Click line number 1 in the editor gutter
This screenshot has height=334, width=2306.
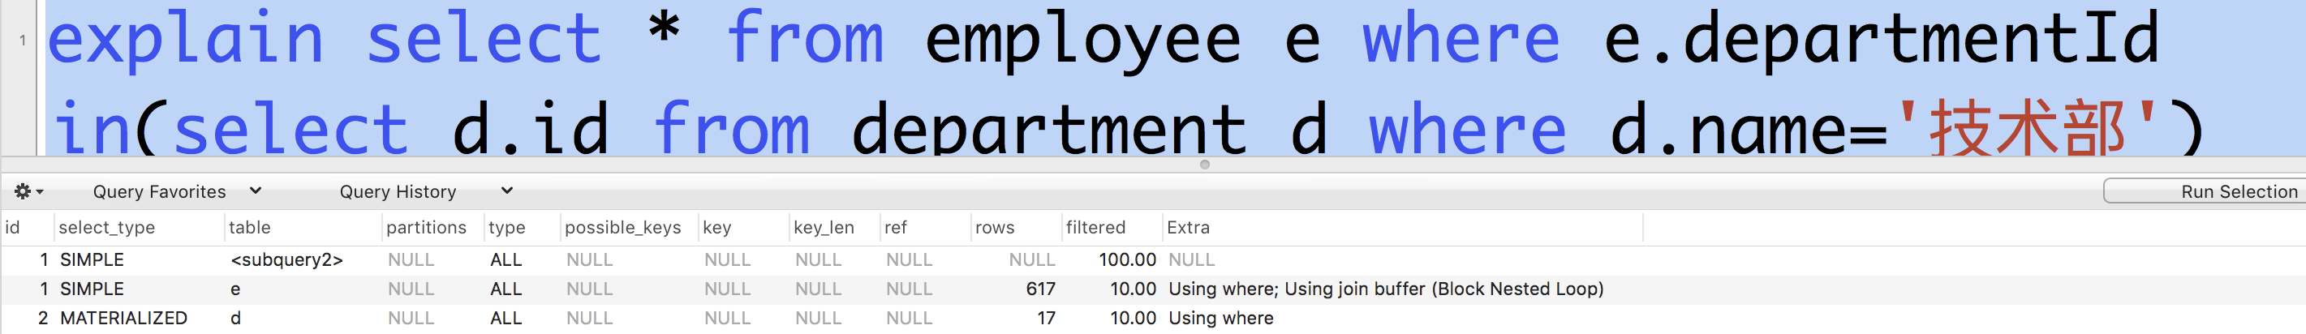coord(23,40)
